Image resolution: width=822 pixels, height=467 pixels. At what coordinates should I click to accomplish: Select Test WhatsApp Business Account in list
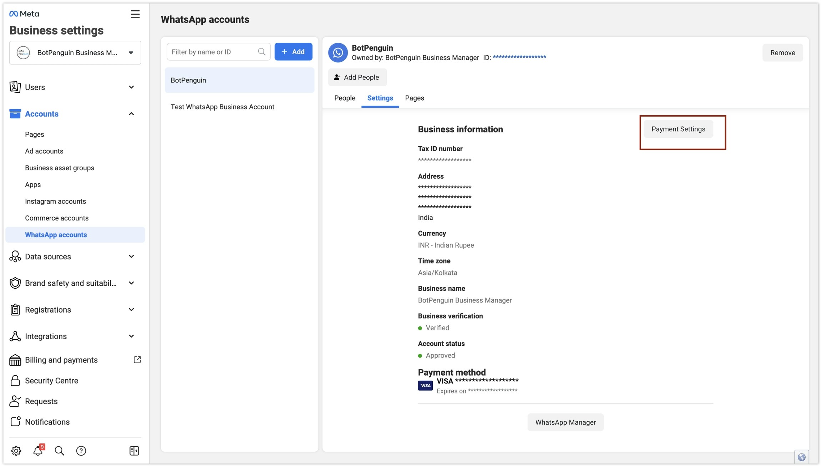[222, 107]
